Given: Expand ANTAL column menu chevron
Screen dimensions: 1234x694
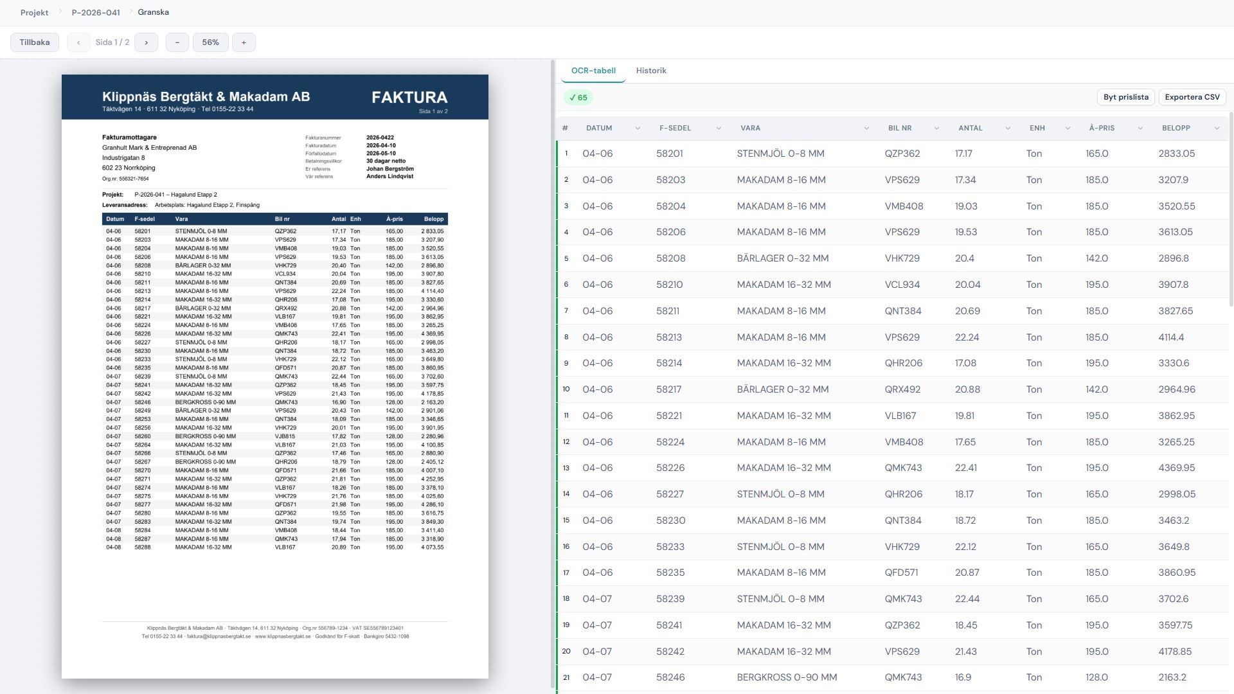Looking at the screenshot, I should [1008, 129].
